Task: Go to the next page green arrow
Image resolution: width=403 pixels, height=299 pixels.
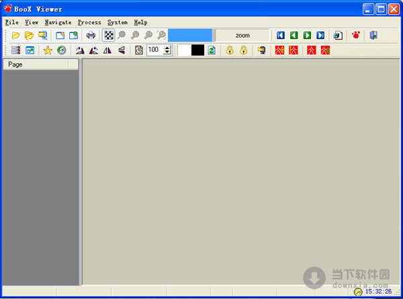Action: click(x=307, y=36)
